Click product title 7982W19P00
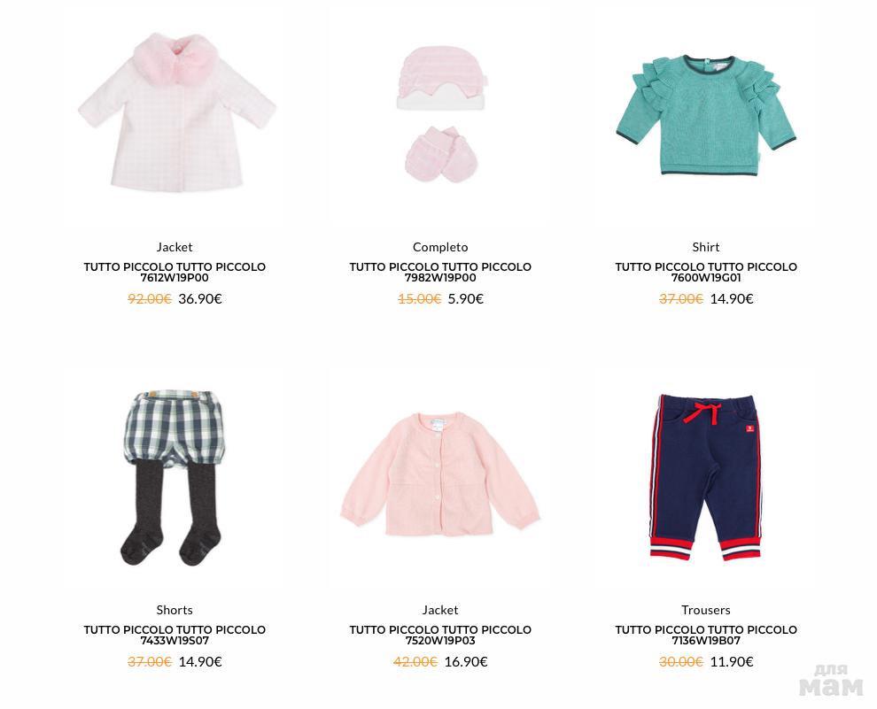The image size is (877, 709). pyautogui.click(x=440, y=272)
